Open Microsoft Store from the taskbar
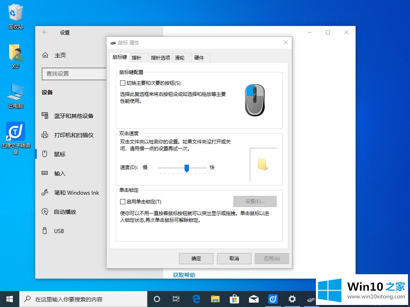Screen dimensions: 410x307 [235, 299]
